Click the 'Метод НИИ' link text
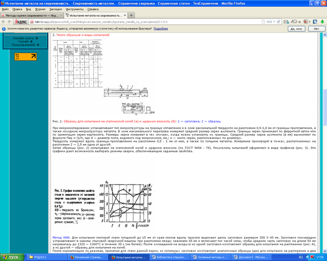327x261 pixels. pos(61,237)
